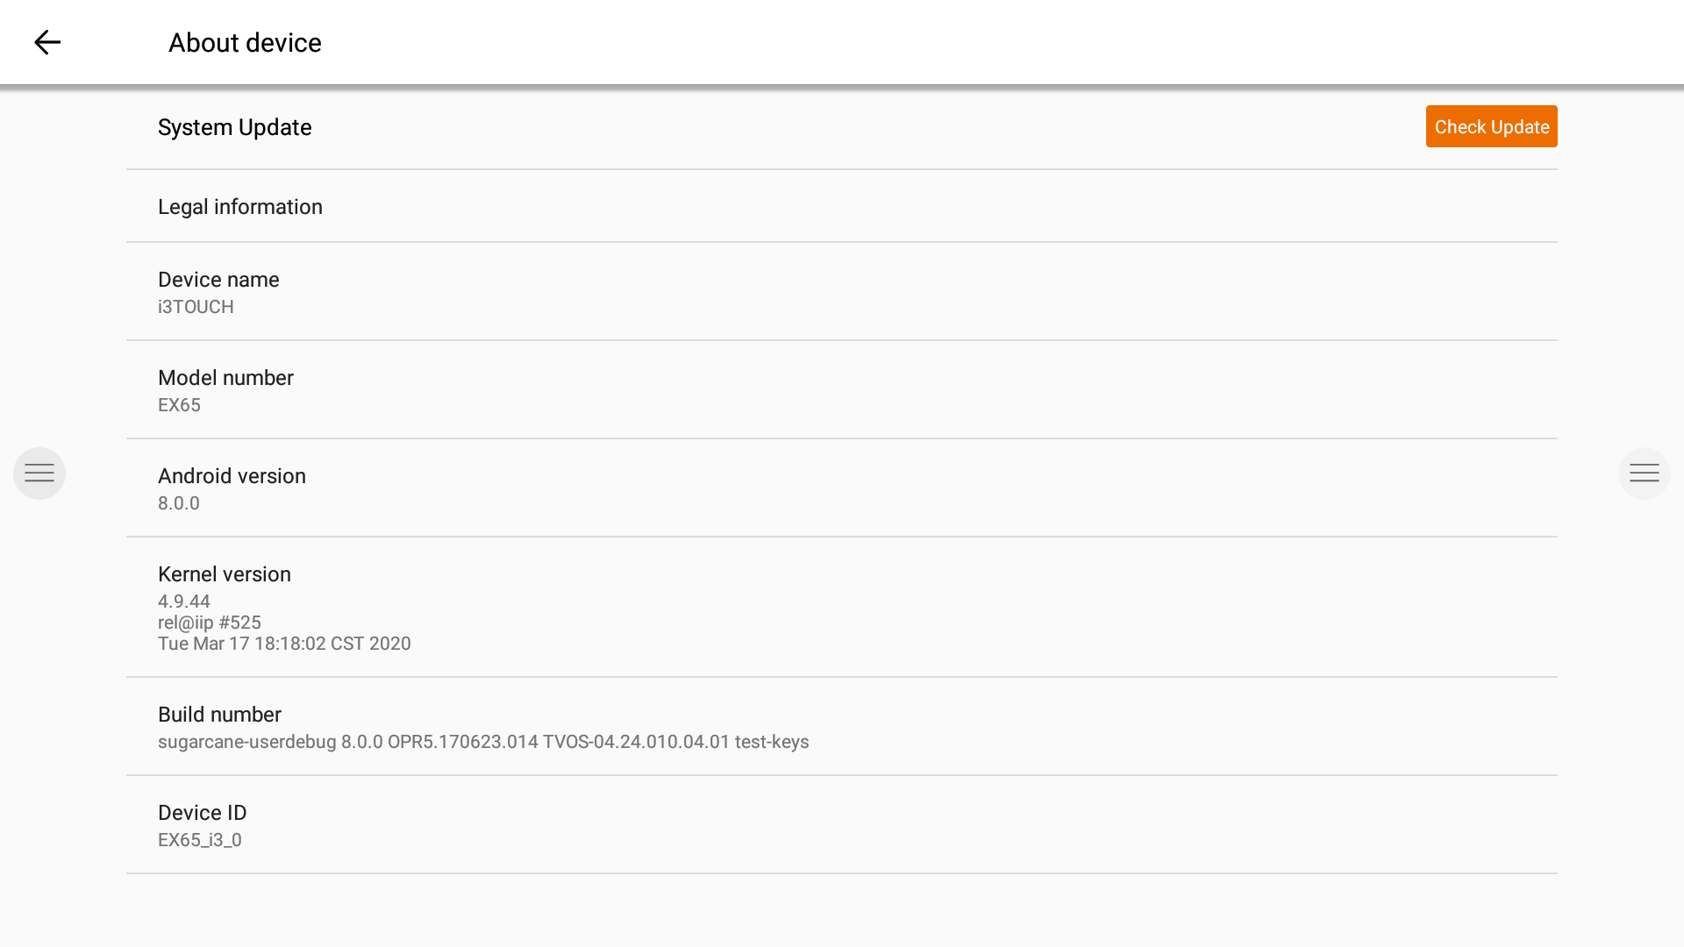Click the EX65_i3_0 device ID value

(200, 840)
